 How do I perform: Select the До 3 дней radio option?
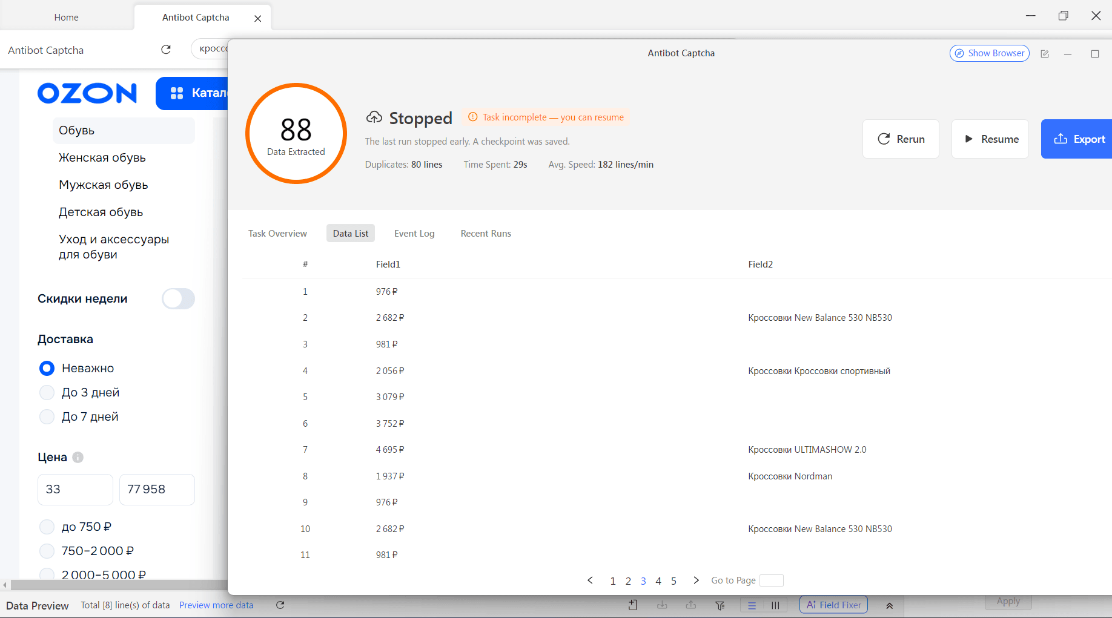[x=47, y=392]
